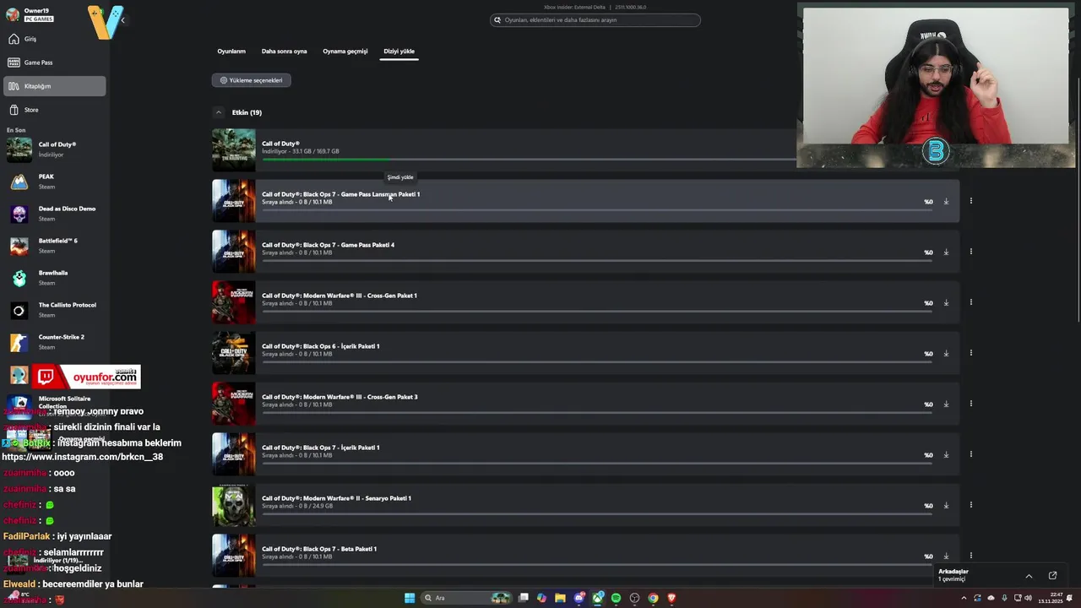Show hidden system tray icons

(x=964, y=598)
